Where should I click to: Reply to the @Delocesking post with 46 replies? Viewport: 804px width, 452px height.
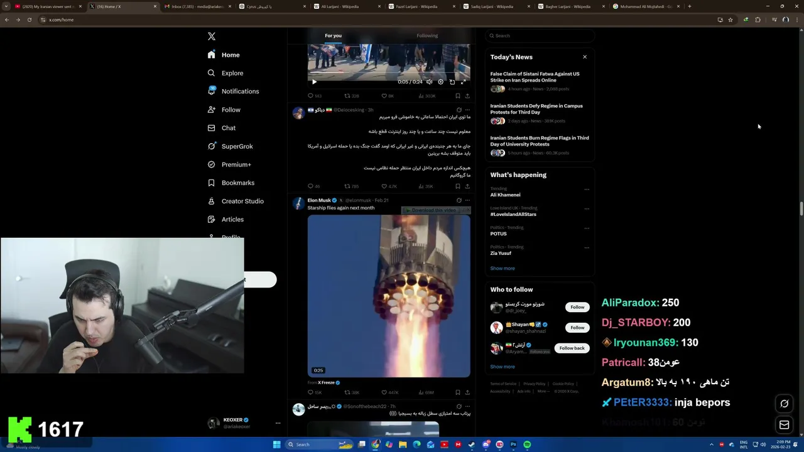[313, 186]
